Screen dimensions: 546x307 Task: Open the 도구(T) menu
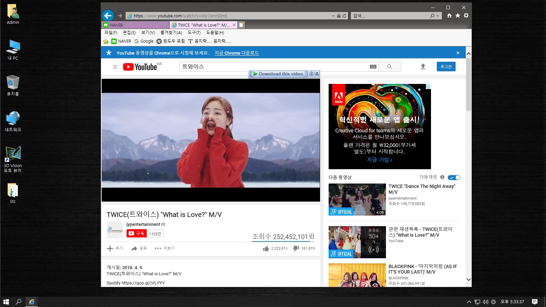tap(194, 32)
